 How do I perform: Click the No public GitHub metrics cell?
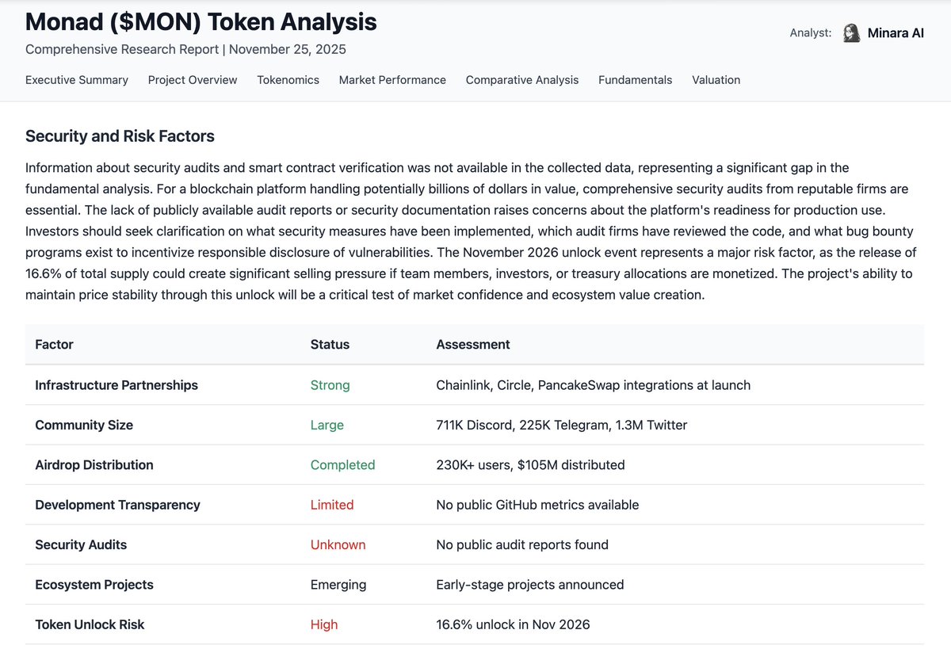(537, 505)
